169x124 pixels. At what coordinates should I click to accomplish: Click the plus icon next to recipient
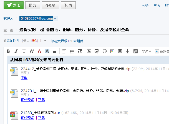coord(55,18)
